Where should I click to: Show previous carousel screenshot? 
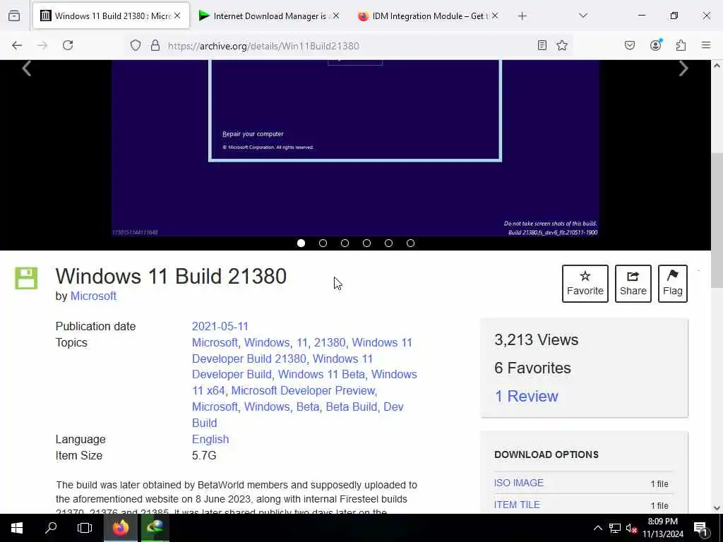[27, 68]
